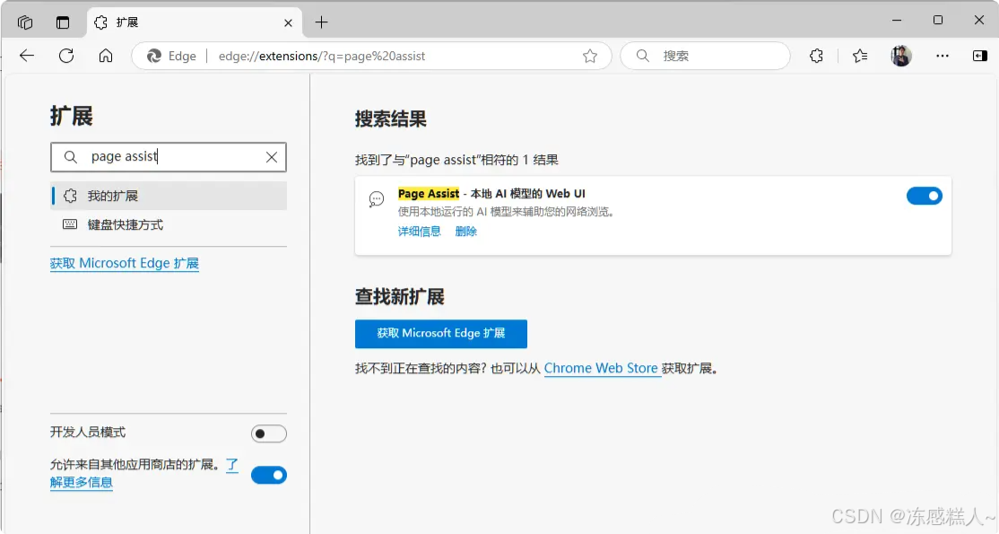Toggle the Page Assist extension off
Screen dimensions: 999x534
click(924, 196)
